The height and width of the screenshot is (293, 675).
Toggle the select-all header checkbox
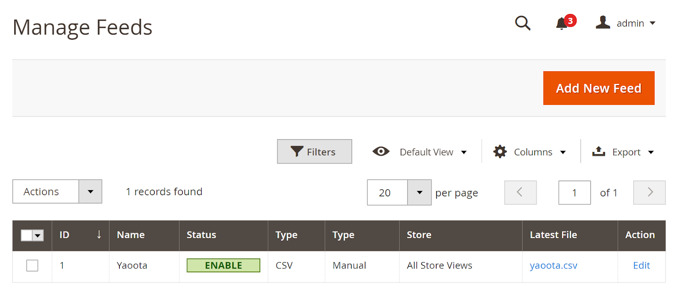[27, 235]
